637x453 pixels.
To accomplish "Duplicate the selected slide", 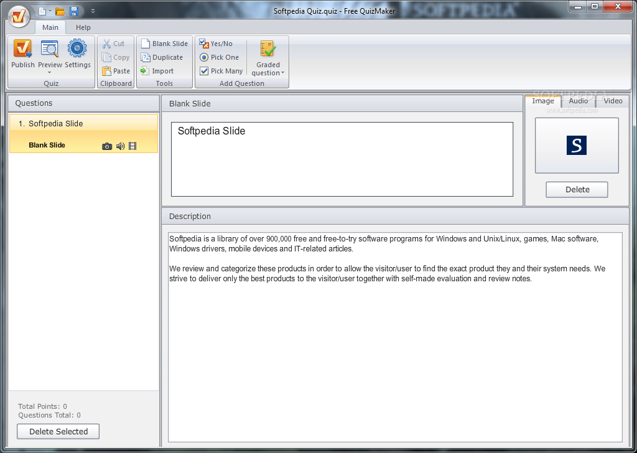I will [162, 57].
